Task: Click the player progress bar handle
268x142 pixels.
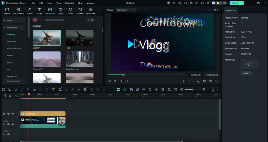Action: click(123, 75)
